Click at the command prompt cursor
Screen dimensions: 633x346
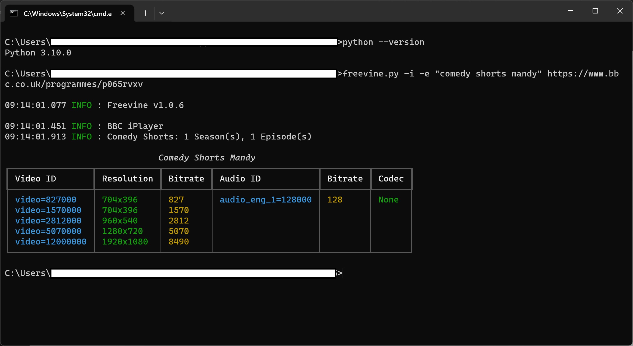[343, 273]
